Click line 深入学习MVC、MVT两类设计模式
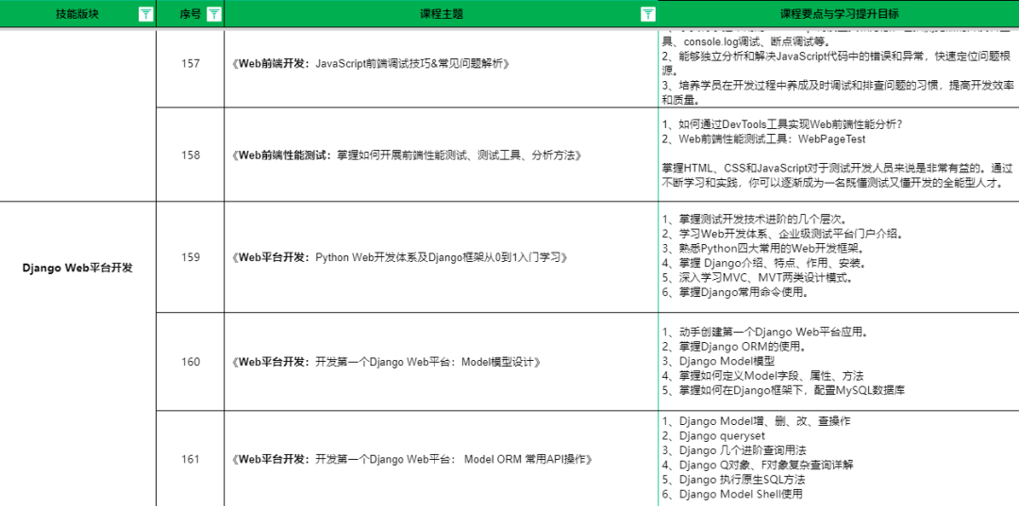 757,278
